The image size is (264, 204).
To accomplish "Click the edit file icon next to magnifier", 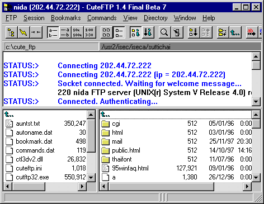I will click(177, 32).
